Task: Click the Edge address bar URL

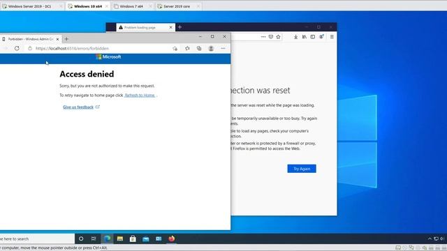Action: [72, 48]
